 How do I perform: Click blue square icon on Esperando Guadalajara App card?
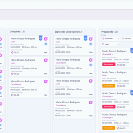coord(90,65)
